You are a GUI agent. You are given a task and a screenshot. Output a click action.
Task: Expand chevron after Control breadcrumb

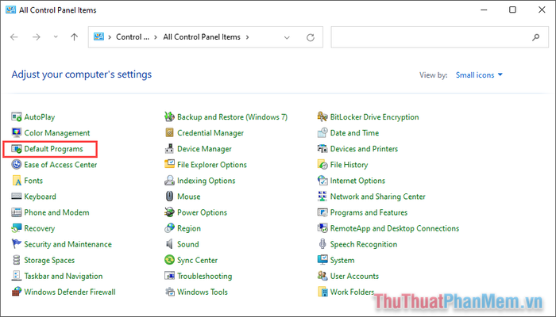click(x=156, y=36)
